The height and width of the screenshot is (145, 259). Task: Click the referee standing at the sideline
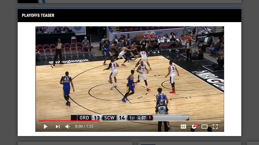58,52
